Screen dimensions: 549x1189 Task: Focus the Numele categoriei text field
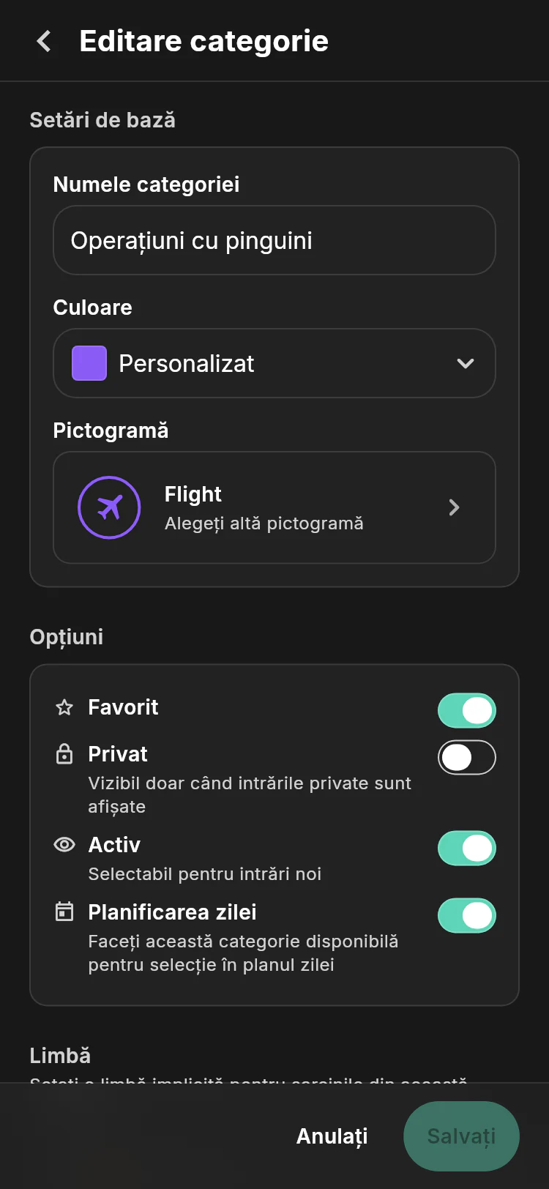click(274, 240)
